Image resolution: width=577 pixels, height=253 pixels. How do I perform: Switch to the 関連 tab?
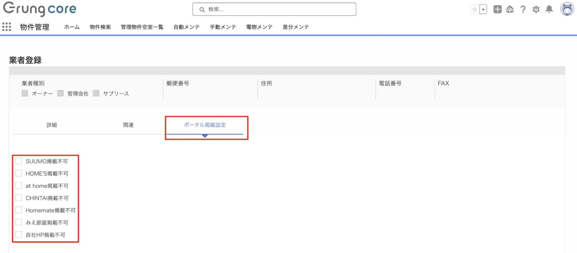click(x=128, y=125)
